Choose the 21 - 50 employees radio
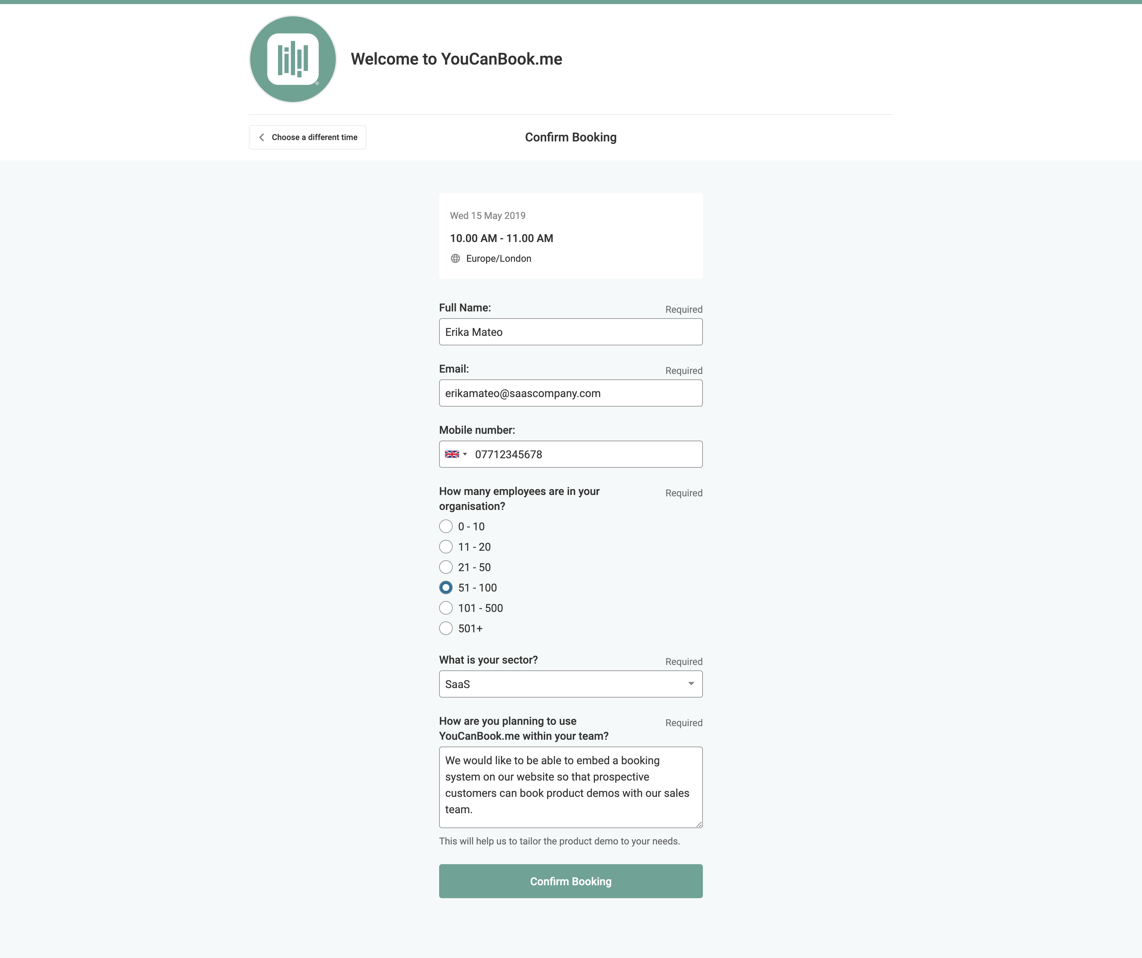Image resolution: width=1142 pixels, height=958 pixels. (446, 567)
